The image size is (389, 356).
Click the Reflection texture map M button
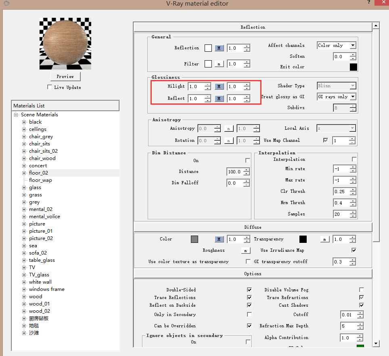[x=219, y=48]
